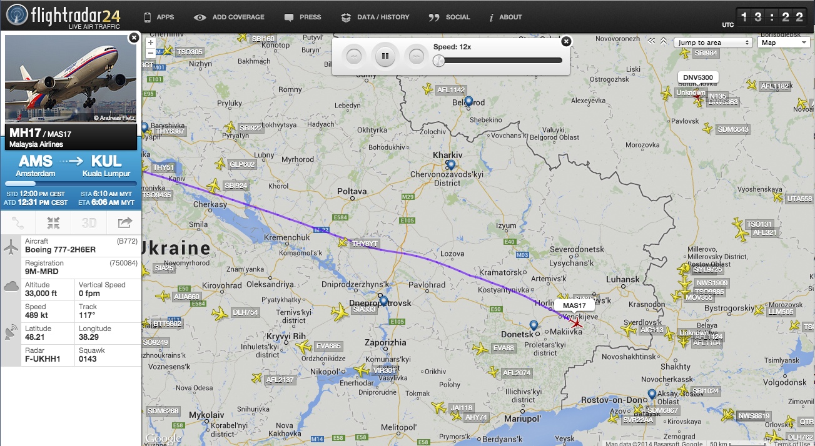
Task: Click the center-on-aircraft arrows icon
Action: (x=53, y=222)
